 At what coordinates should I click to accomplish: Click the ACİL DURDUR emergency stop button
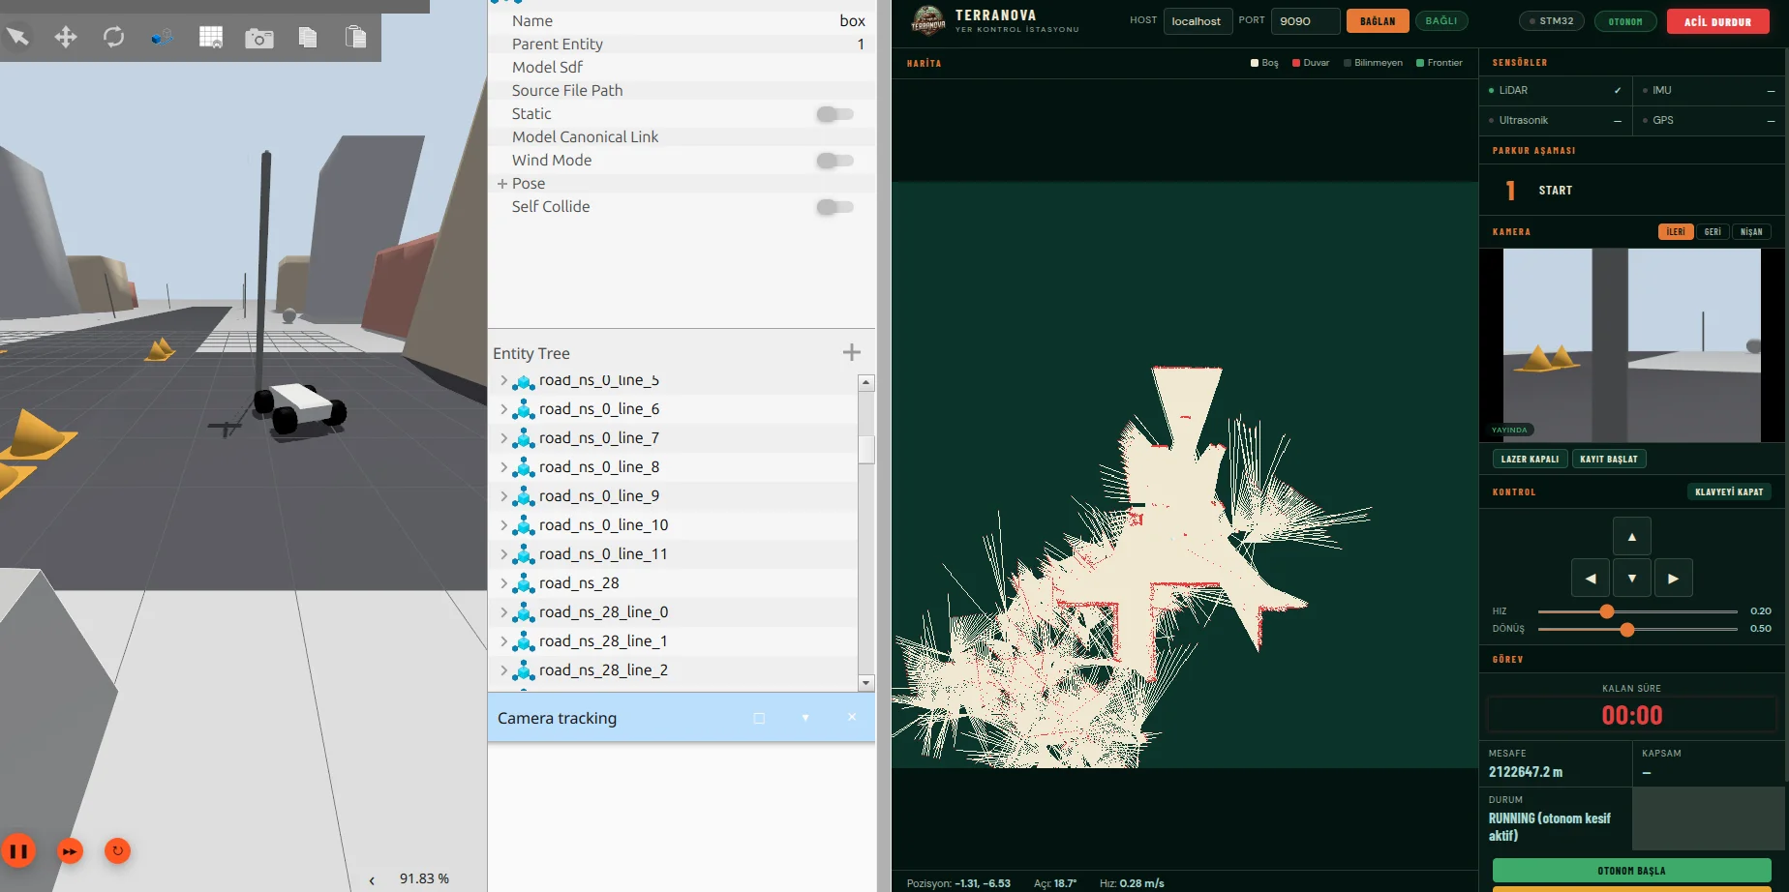(1717, 21)
